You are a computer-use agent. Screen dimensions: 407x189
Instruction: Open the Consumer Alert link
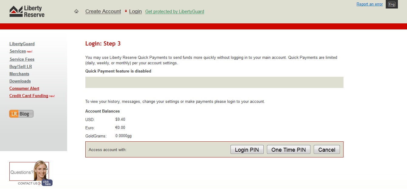point(24,88)
